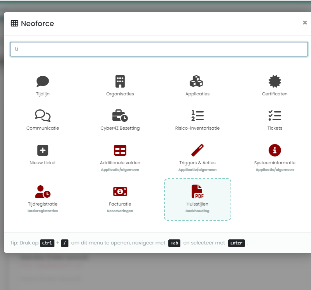Click the Neoforce grid icon in header
311x290 pixels.
(x=14, y=23)
